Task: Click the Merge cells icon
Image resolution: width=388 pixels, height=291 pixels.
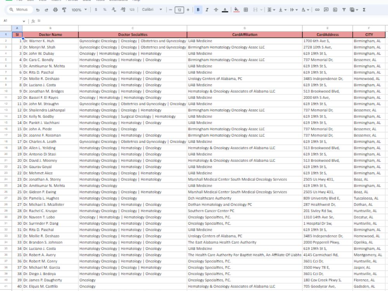Action: 255,10
